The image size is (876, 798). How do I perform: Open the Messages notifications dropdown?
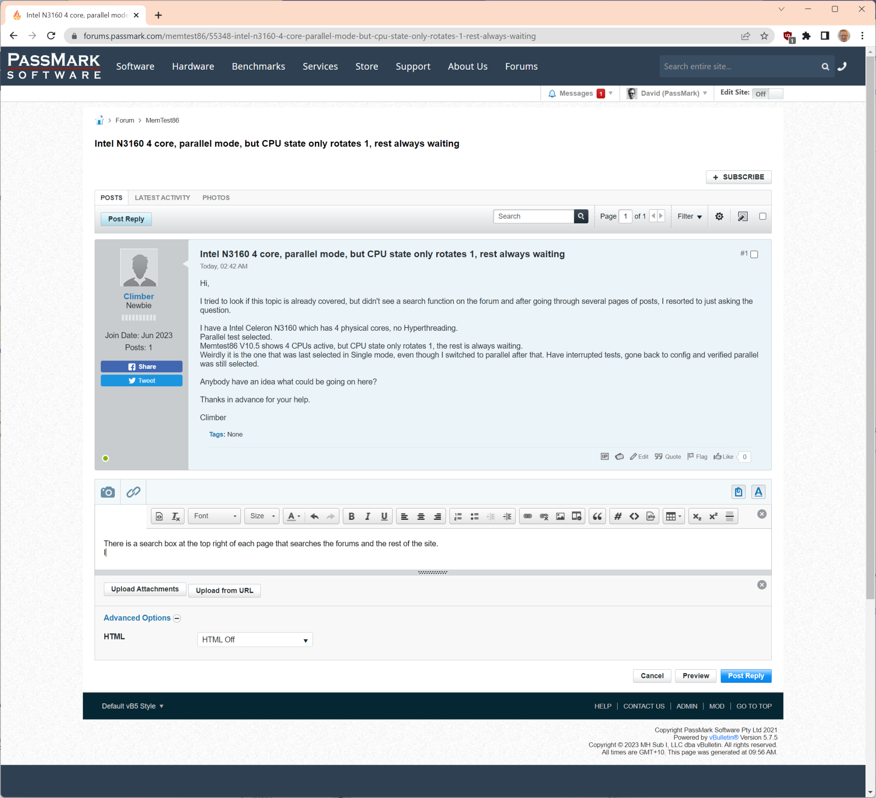point(580,93)
